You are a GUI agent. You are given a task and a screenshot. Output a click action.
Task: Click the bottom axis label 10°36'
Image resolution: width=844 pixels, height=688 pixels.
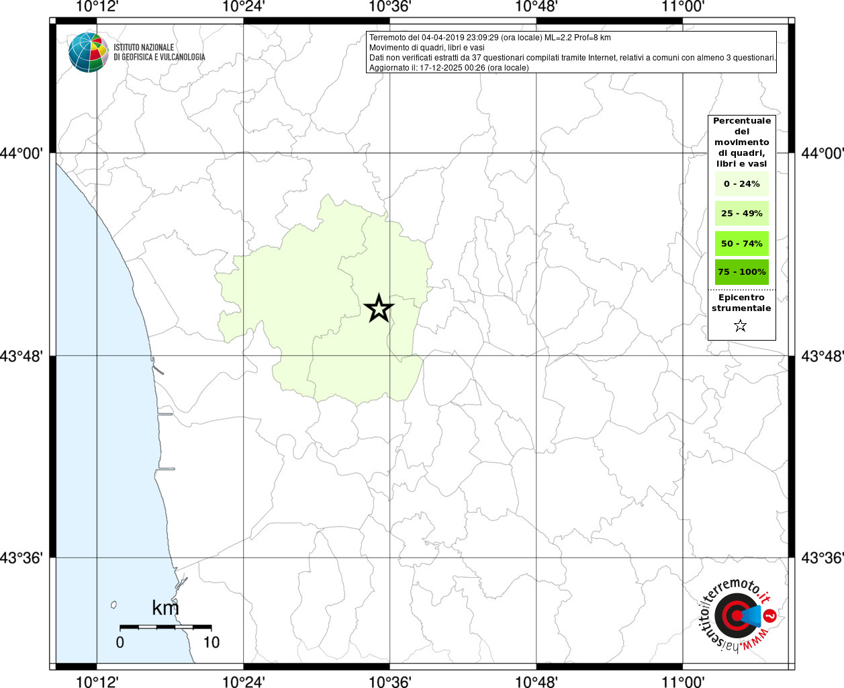point(390,682)
